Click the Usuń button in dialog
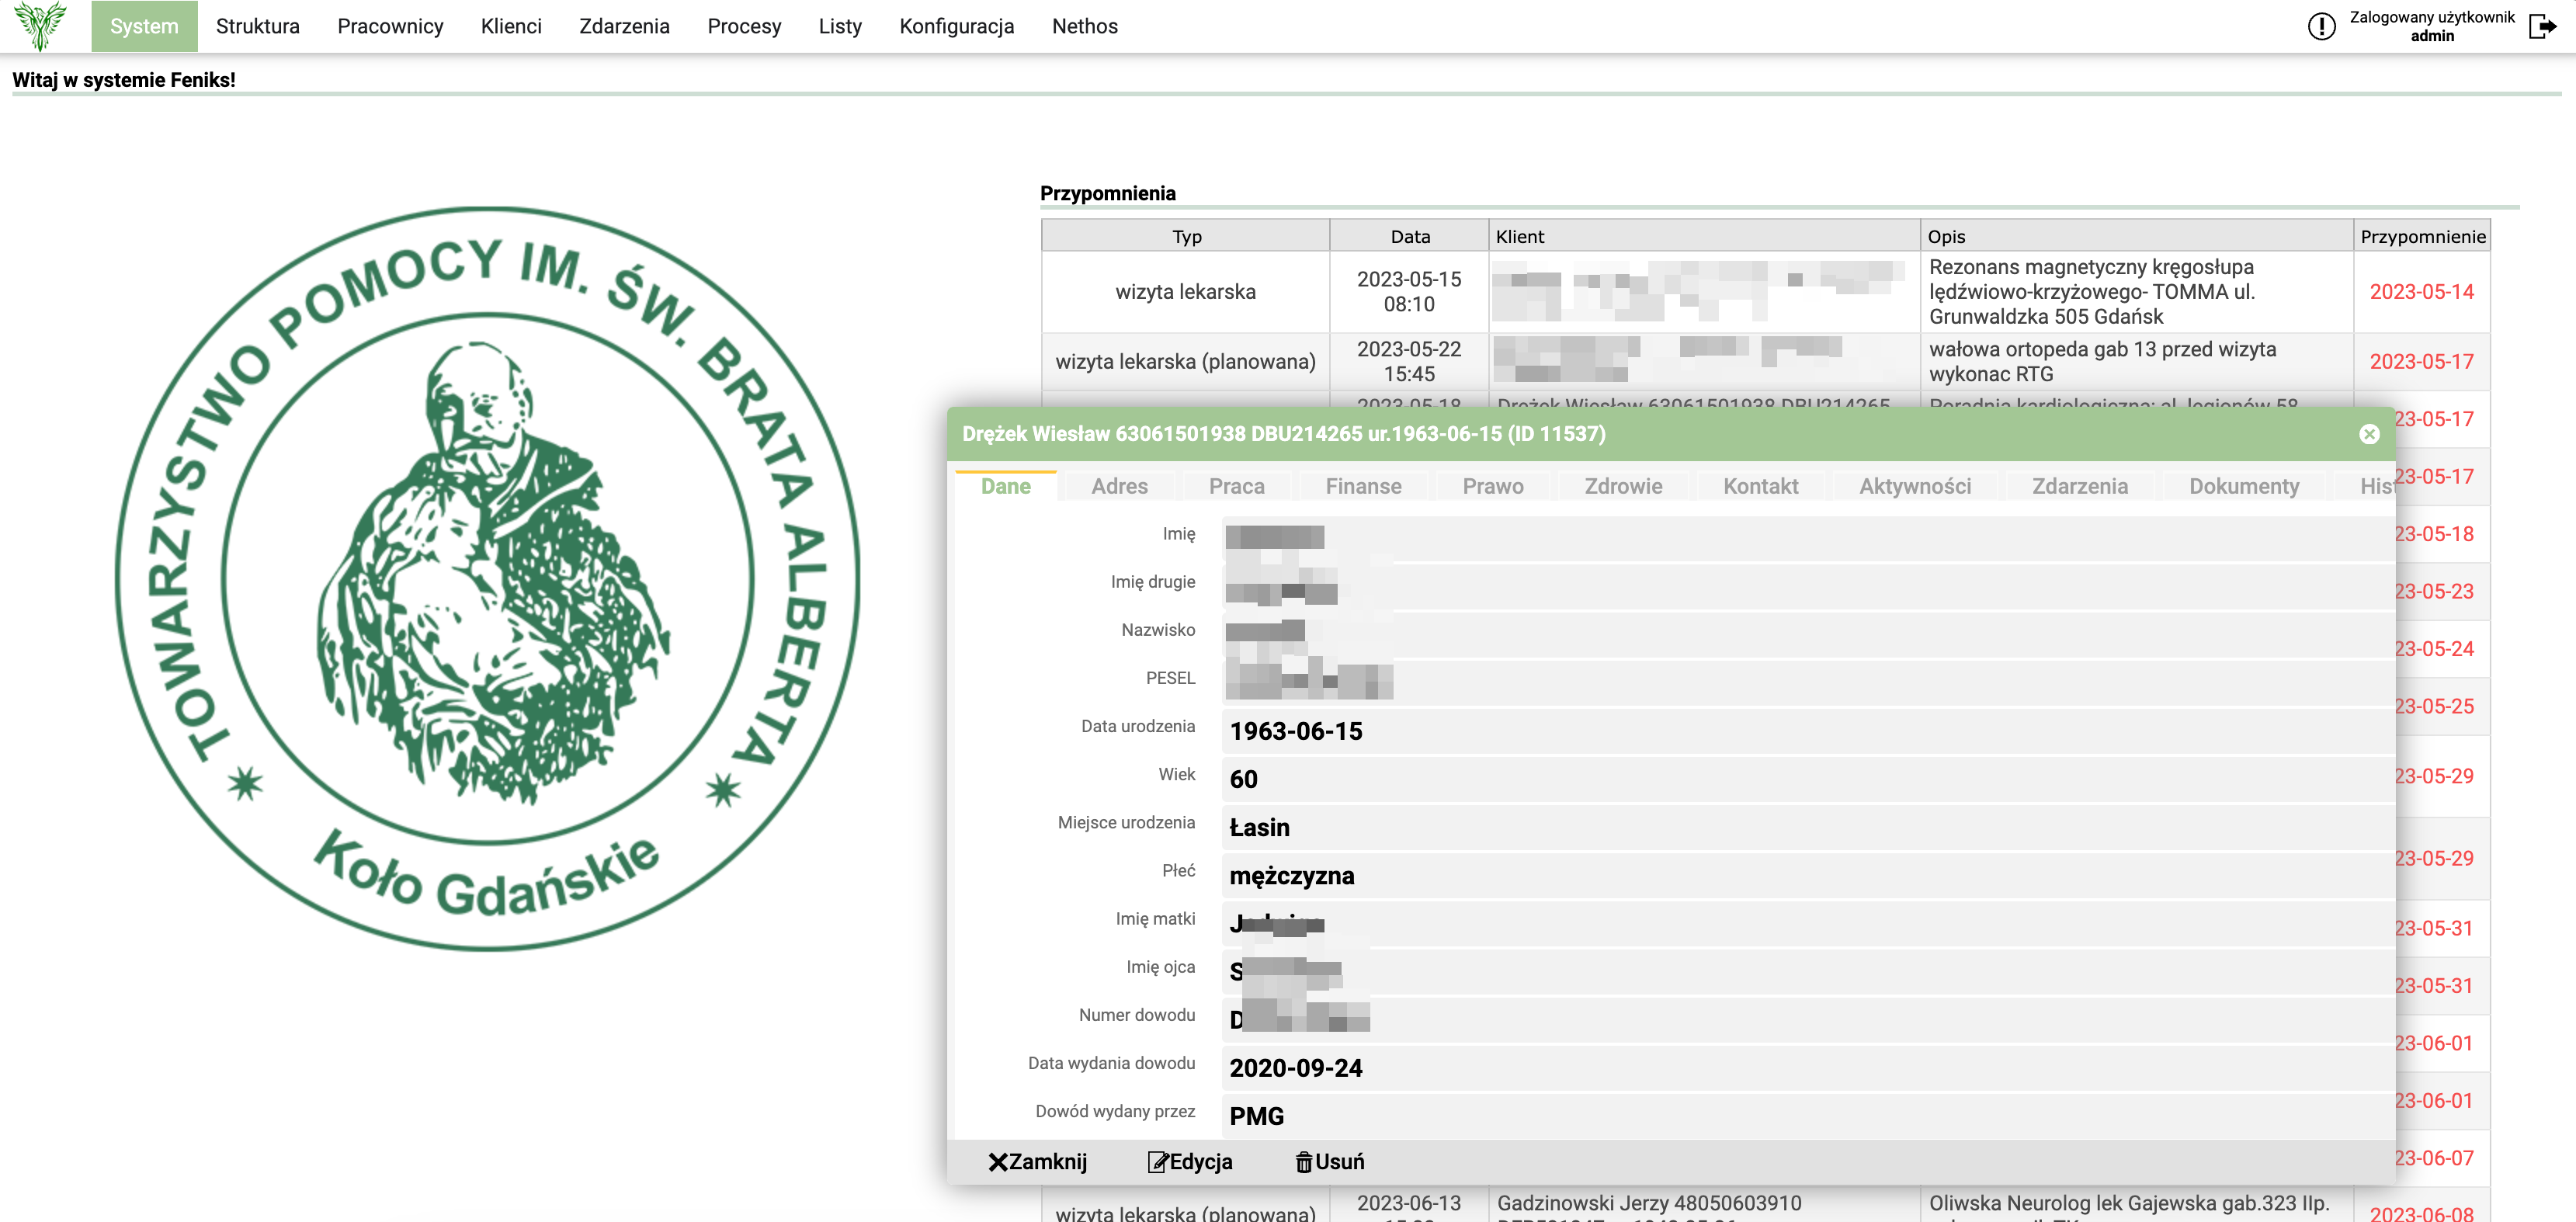Viewport: 2576px width, 1222px height. coord(1329,1161)
